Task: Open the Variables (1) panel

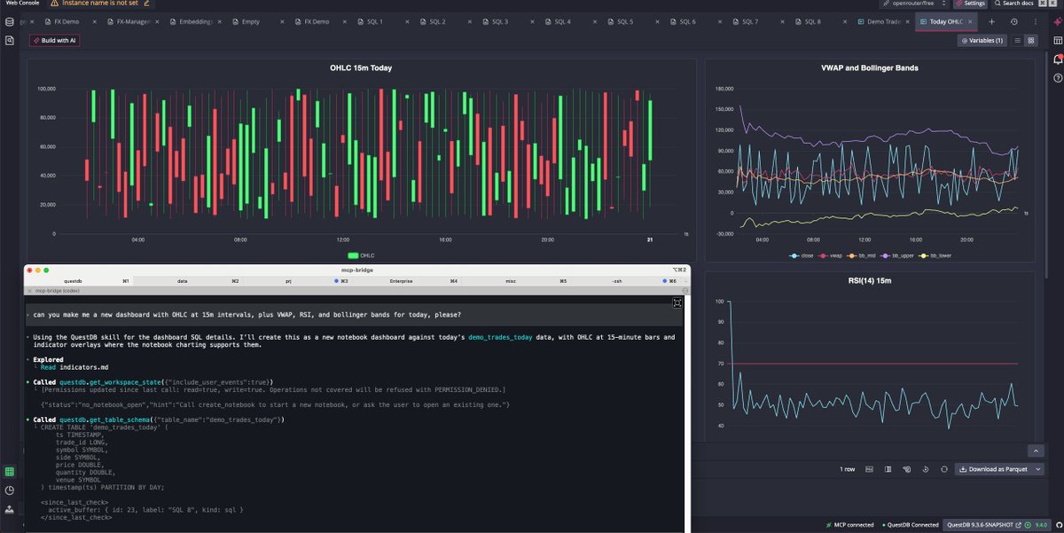Action: point(982,40)
